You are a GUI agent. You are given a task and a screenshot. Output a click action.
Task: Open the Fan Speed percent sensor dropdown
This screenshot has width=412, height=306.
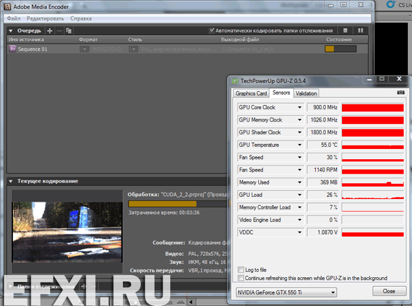click(x=299, y=158)
